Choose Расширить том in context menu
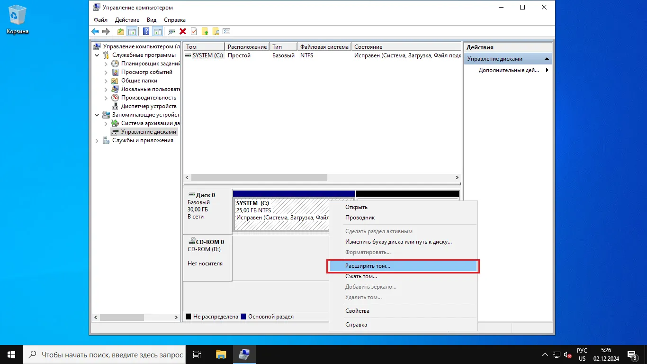 pos(368,266)
